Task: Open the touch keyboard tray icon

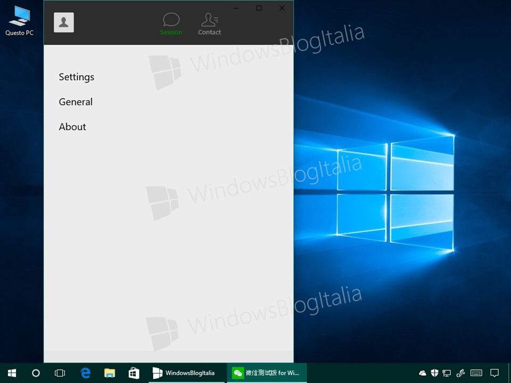Action: [x=476, y=373]
